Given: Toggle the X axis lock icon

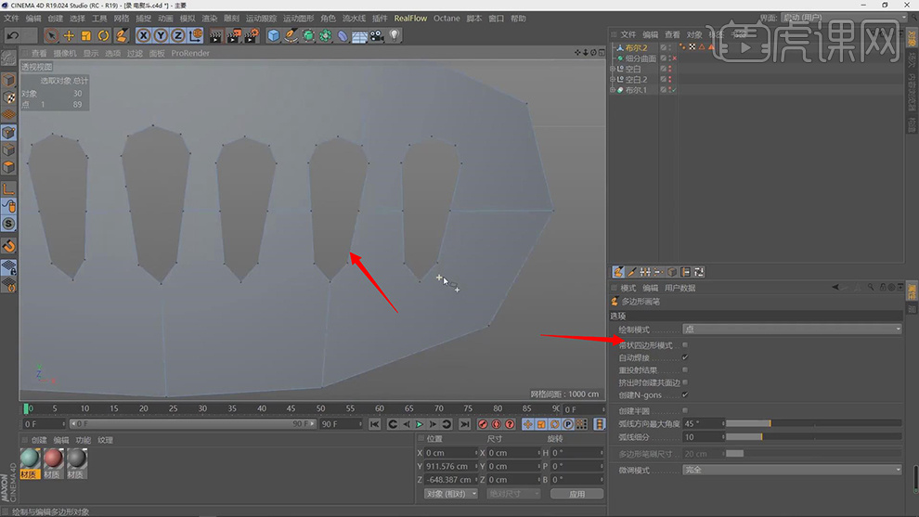Looking at the screenshot, I should (x=144, y=35).
